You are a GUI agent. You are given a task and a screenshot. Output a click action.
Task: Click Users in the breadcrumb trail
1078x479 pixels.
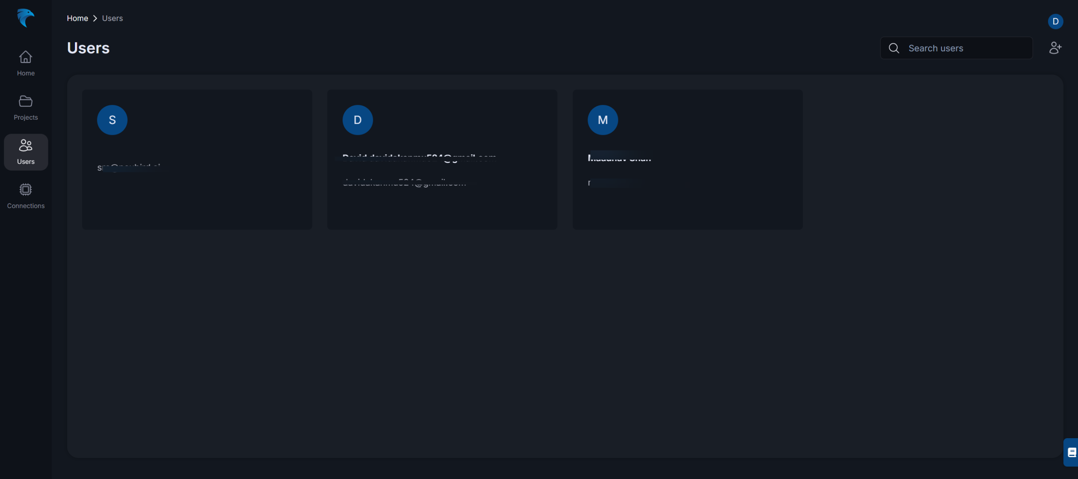tap(112, 18)
